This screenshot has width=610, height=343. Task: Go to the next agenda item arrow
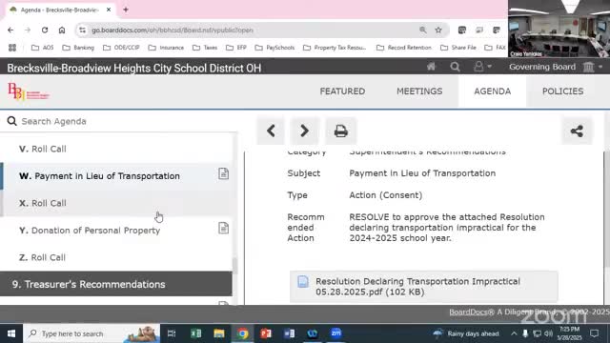pos(304,131)
